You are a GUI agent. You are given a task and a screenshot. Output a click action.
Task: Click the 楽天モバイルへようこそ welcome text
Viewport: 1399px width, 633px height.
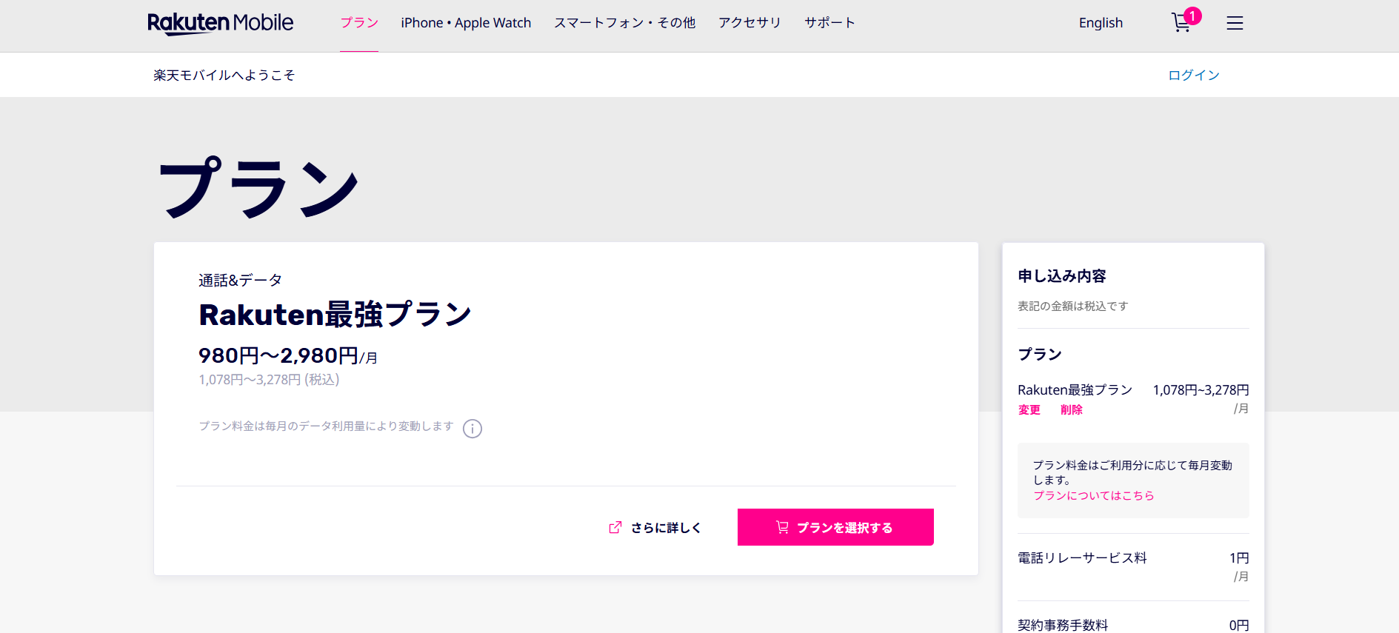pyautogui.click(x=224, y=75)
